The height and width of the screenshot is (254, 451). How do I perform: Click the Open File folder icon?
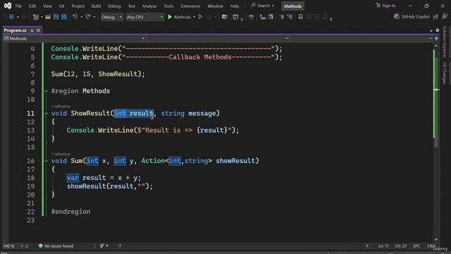(48, 17)
